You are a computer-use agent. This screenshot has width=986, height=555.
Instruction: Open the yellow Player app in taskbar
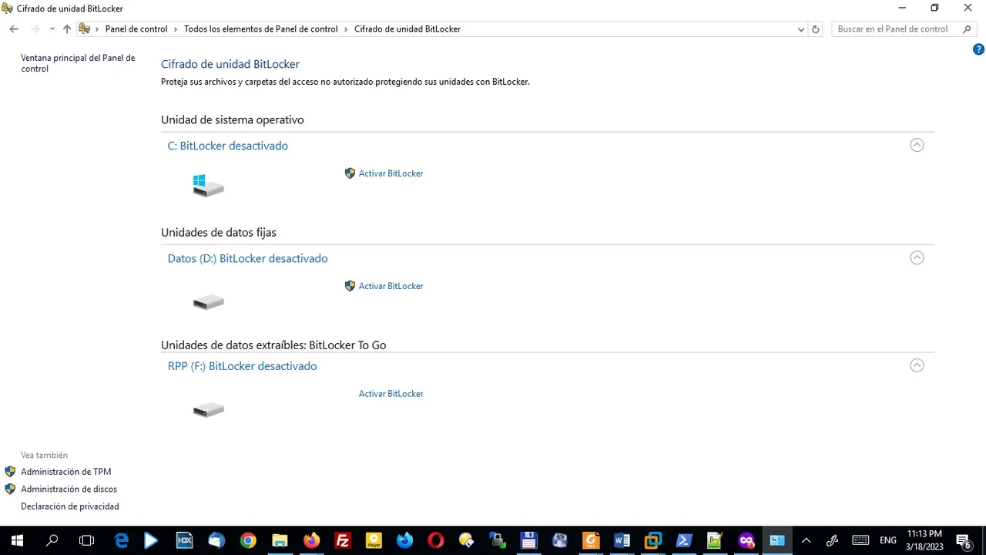point(374,540)
